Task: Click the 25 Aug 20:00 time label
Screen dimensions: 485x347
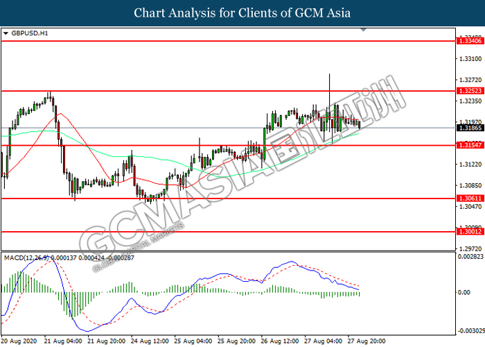Action: coord(237,341)
